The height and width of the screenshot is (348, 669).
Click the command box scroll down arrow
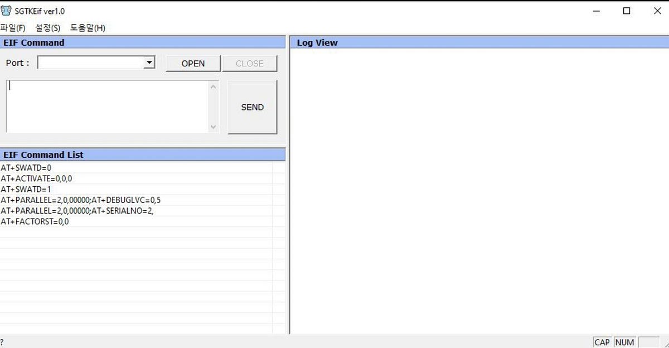pos(213,127)
